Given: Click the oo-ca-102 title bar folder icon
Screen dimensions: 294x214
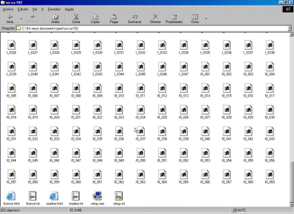Looking at the screenshot, I should click(x=3, y=2).
